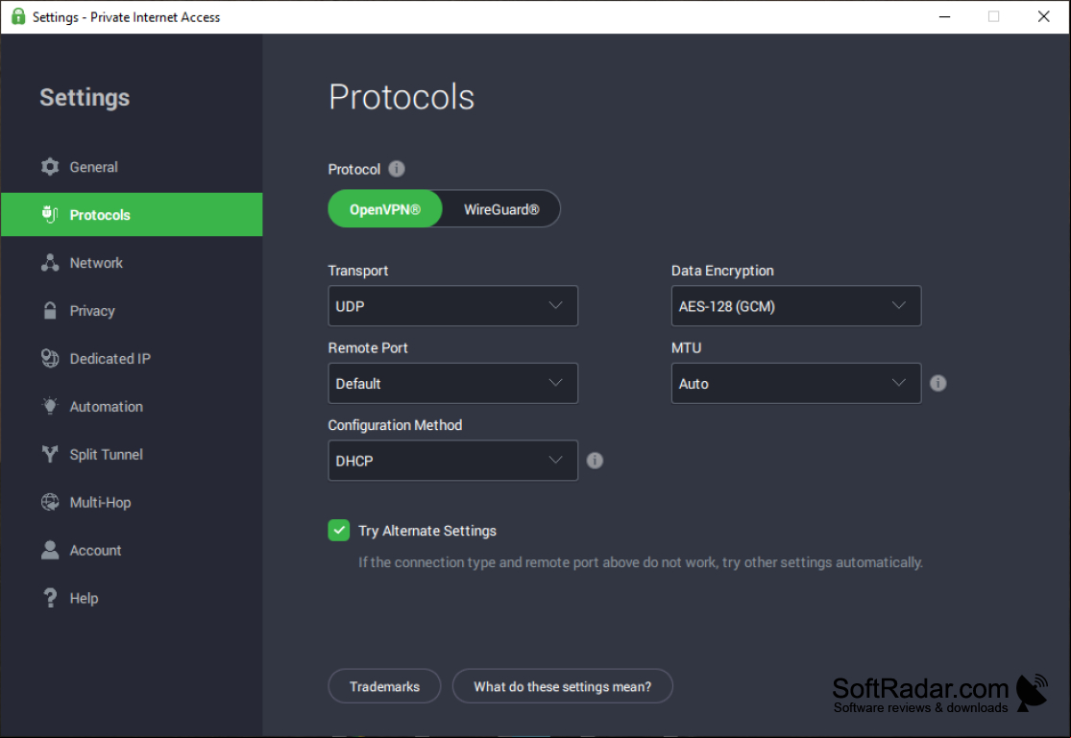This screenshot has width=1071, height=738.
Task: Click the Protocols plug icon in sidebar
Action: 50,214
